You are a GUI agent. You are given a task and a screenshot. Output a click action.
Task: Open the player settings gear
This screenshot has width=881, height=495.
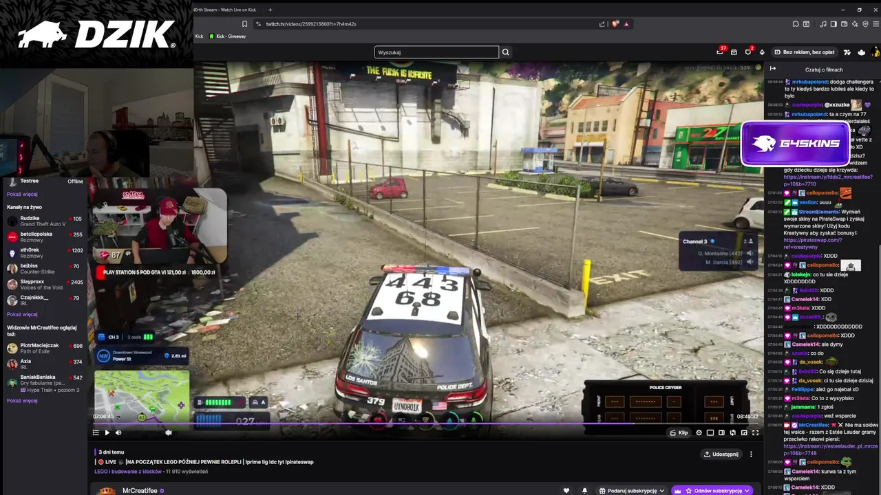click(699, 432)
